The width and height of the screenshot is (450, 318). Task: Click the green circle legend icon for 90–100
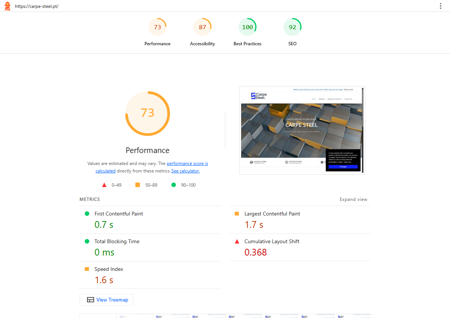point(174,185)
